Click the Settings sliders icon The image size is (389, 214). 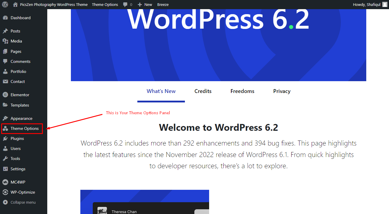[5, 169]
